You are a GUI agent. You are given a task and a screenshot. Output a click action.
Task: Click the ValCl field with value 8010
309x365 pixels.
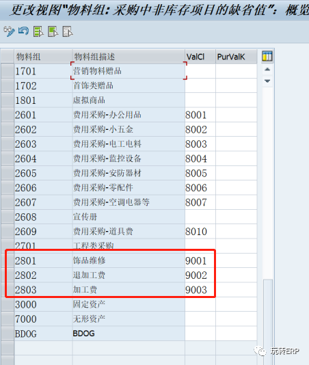[x=200, y=232]
